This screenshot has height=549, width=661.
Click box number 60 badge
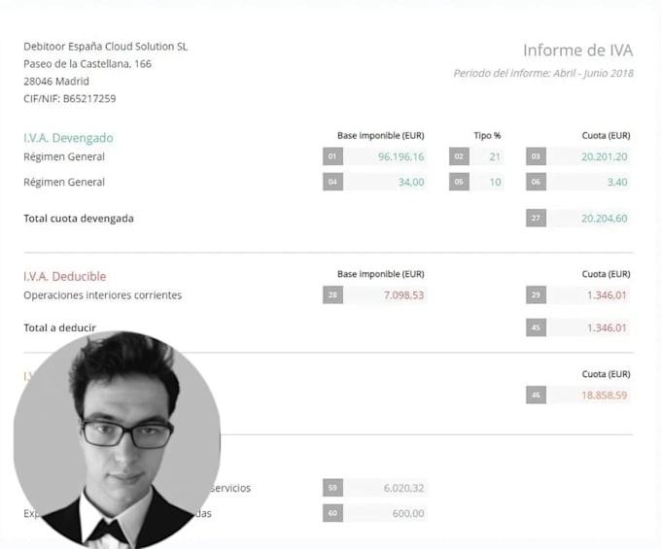point(332,513)
